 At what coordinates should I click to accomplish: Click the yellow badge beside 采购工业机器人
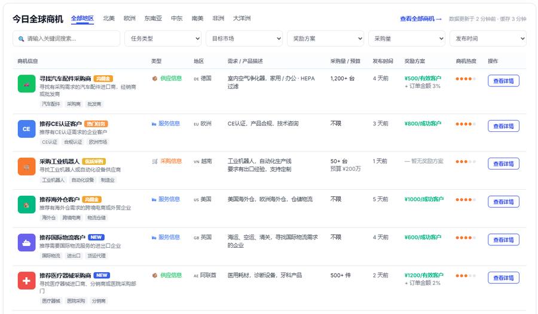click(x=94, y=161)
